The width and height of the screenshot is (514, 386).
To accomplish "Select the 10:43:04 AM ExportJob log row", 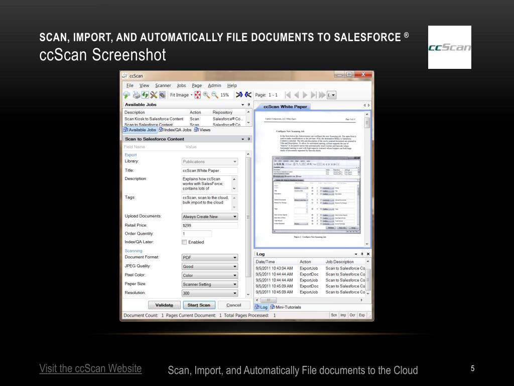I will [x=310, y=268].
